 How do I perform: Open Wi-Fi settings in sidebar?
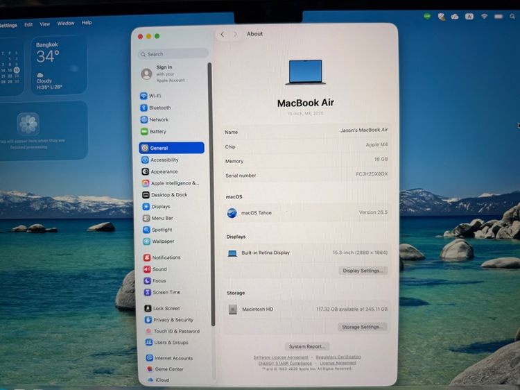[151, 96]
